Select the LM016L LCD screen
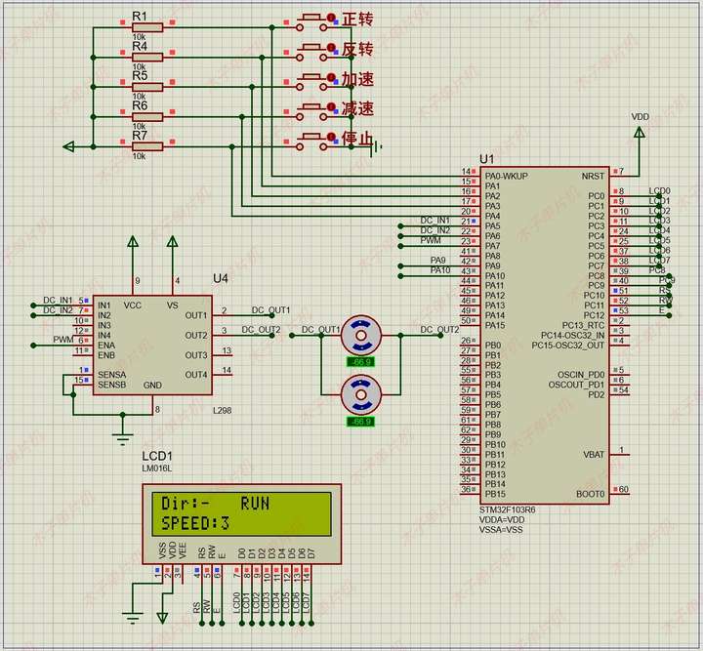The height and width of the screenshot is (651, 703). (x=242, y=514)
